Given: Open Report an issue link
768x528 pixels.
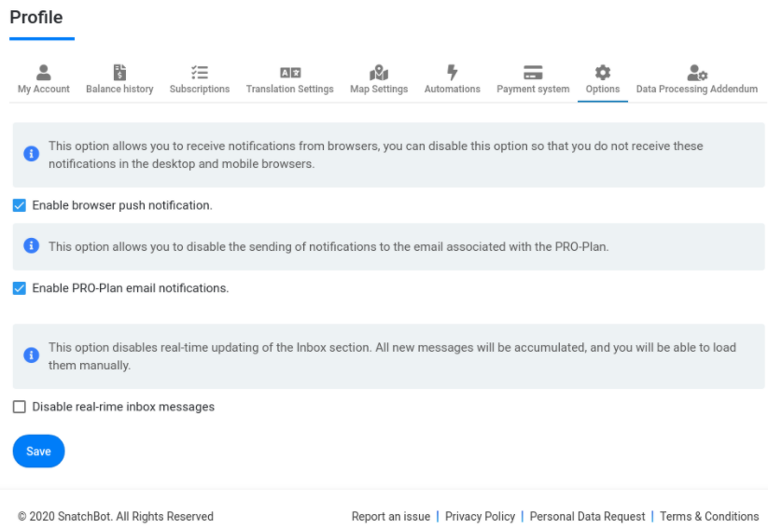Looking at the screenshot, I should tap(391, 516).
